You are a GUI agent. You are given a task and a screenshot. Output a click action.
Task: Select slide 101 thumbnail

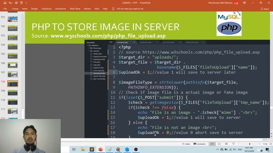pyautogui.click(x=12, y=19)
